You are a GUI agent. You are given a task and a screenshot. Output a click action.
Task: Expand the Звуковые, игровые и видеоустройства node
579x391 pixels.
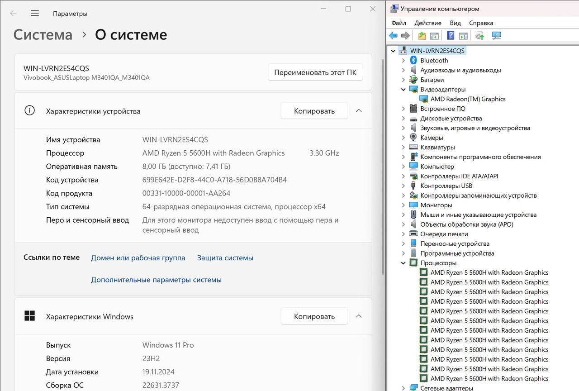403,128
